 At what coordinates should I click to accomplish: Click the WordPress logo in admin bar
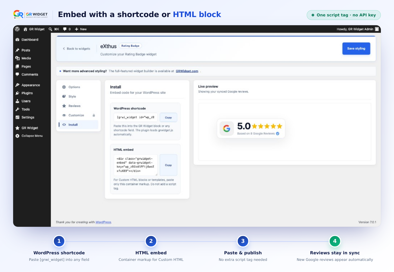coord(17,29)
